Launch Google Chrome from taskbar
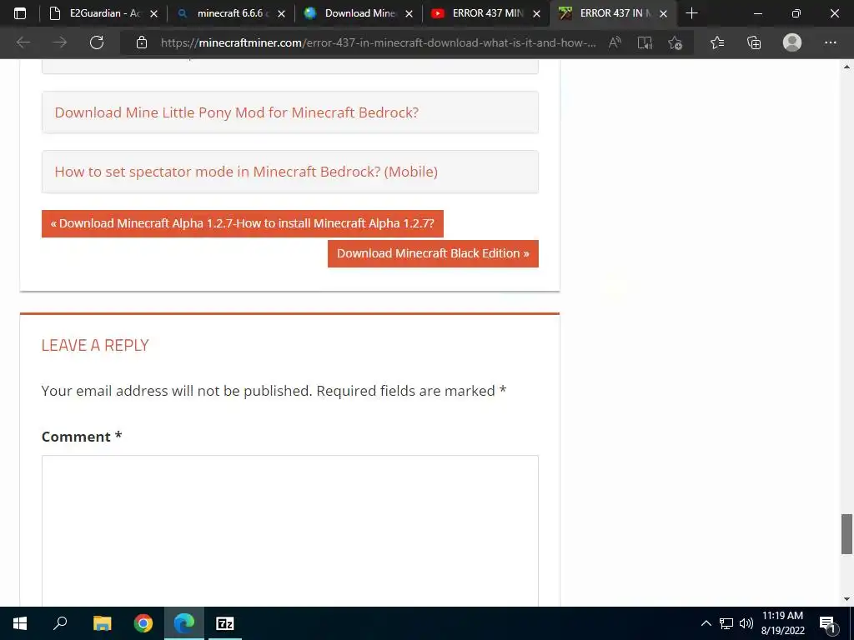 143,623
